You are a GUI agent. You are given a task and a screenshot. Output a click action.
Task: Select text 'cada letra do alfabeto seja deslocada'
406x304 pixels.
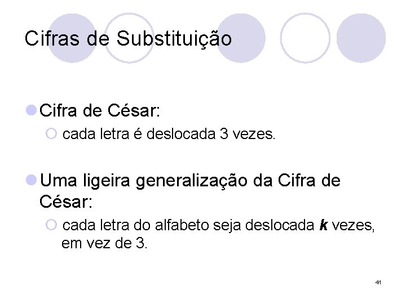tap(189, 226)
